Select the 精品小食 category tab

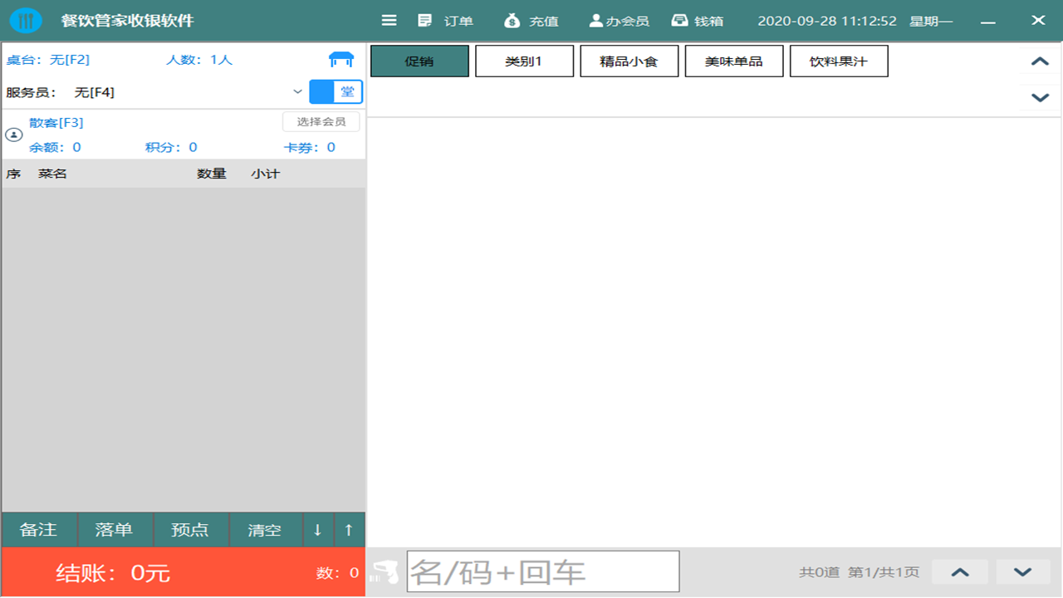click(x=629, y=61)
